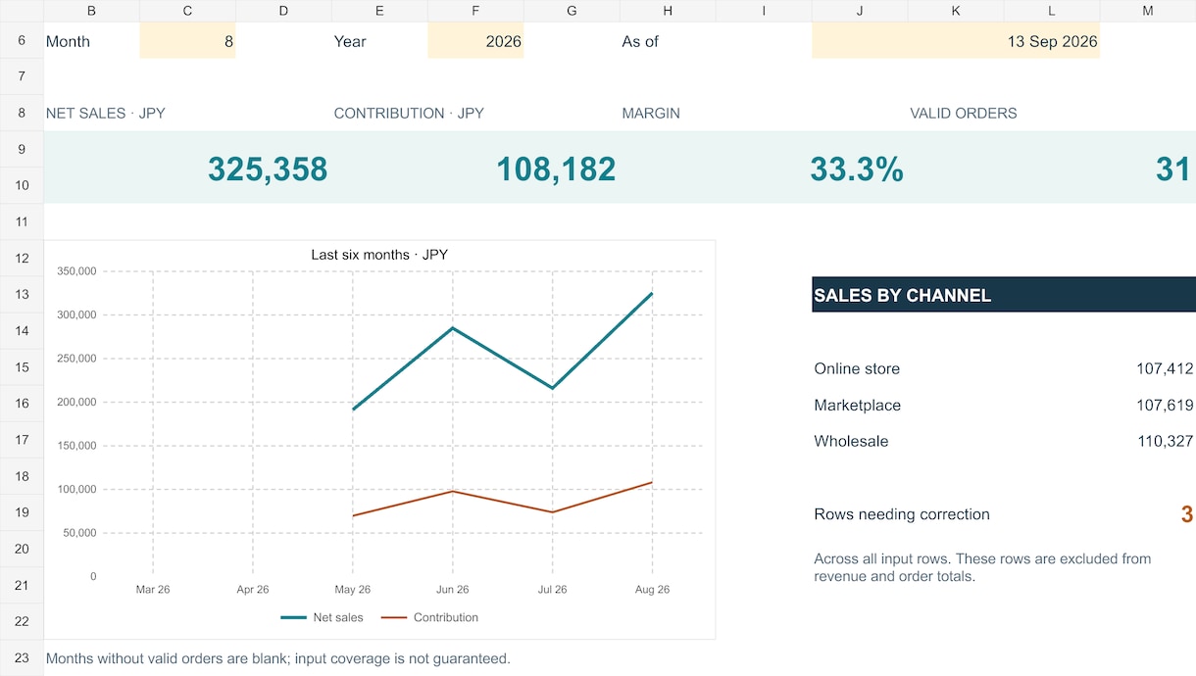Click the "Mar 26" axis label on chart

(x=153, y=590)
